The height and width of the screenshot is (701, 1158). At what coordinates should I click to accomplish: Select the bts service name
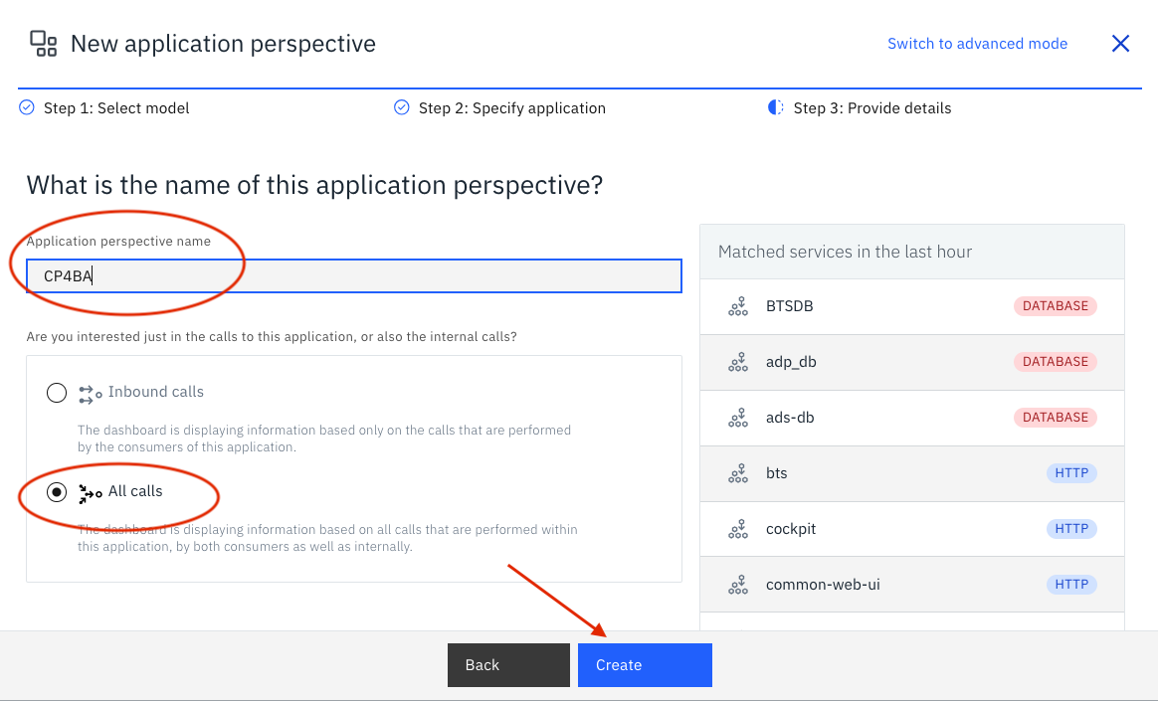(776, 473)
